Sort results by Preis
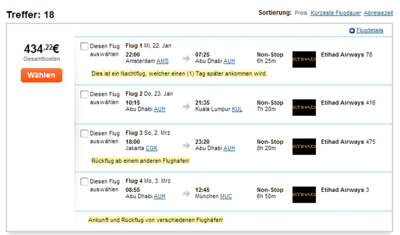The image size is (400, 235). point(301,13)
